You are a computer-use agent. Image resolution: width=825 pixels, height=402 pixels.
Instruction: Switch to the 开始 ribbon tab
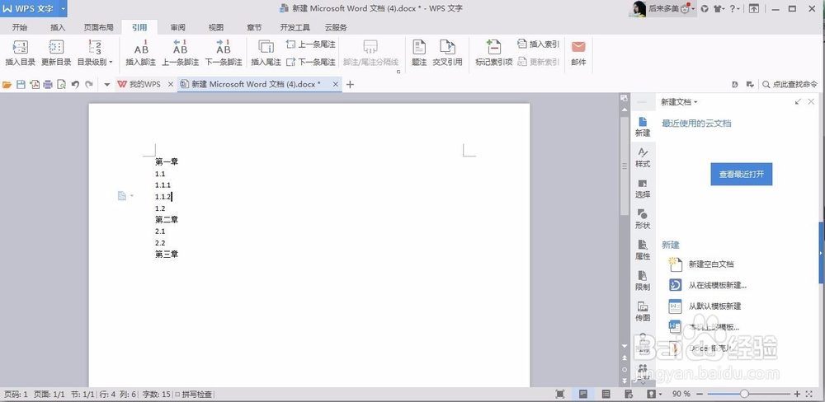20,27
